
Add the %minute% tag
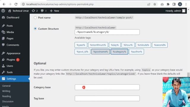(143, 45)
